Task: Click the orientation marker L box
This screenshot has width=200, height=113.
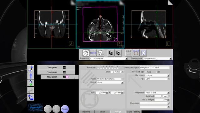Action: (x=168, y=44)
